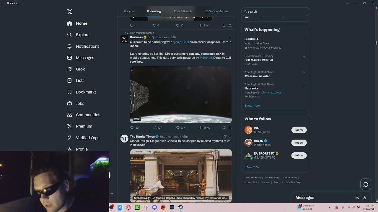Viewport: 378px width, 212px height.
Task: Open options for COLMAN DOMINGO trend
Action: 305,57
